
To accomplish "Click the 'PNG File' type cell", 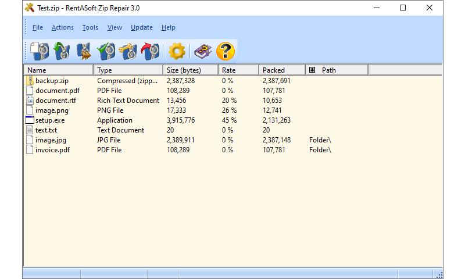I will point(110,110).
